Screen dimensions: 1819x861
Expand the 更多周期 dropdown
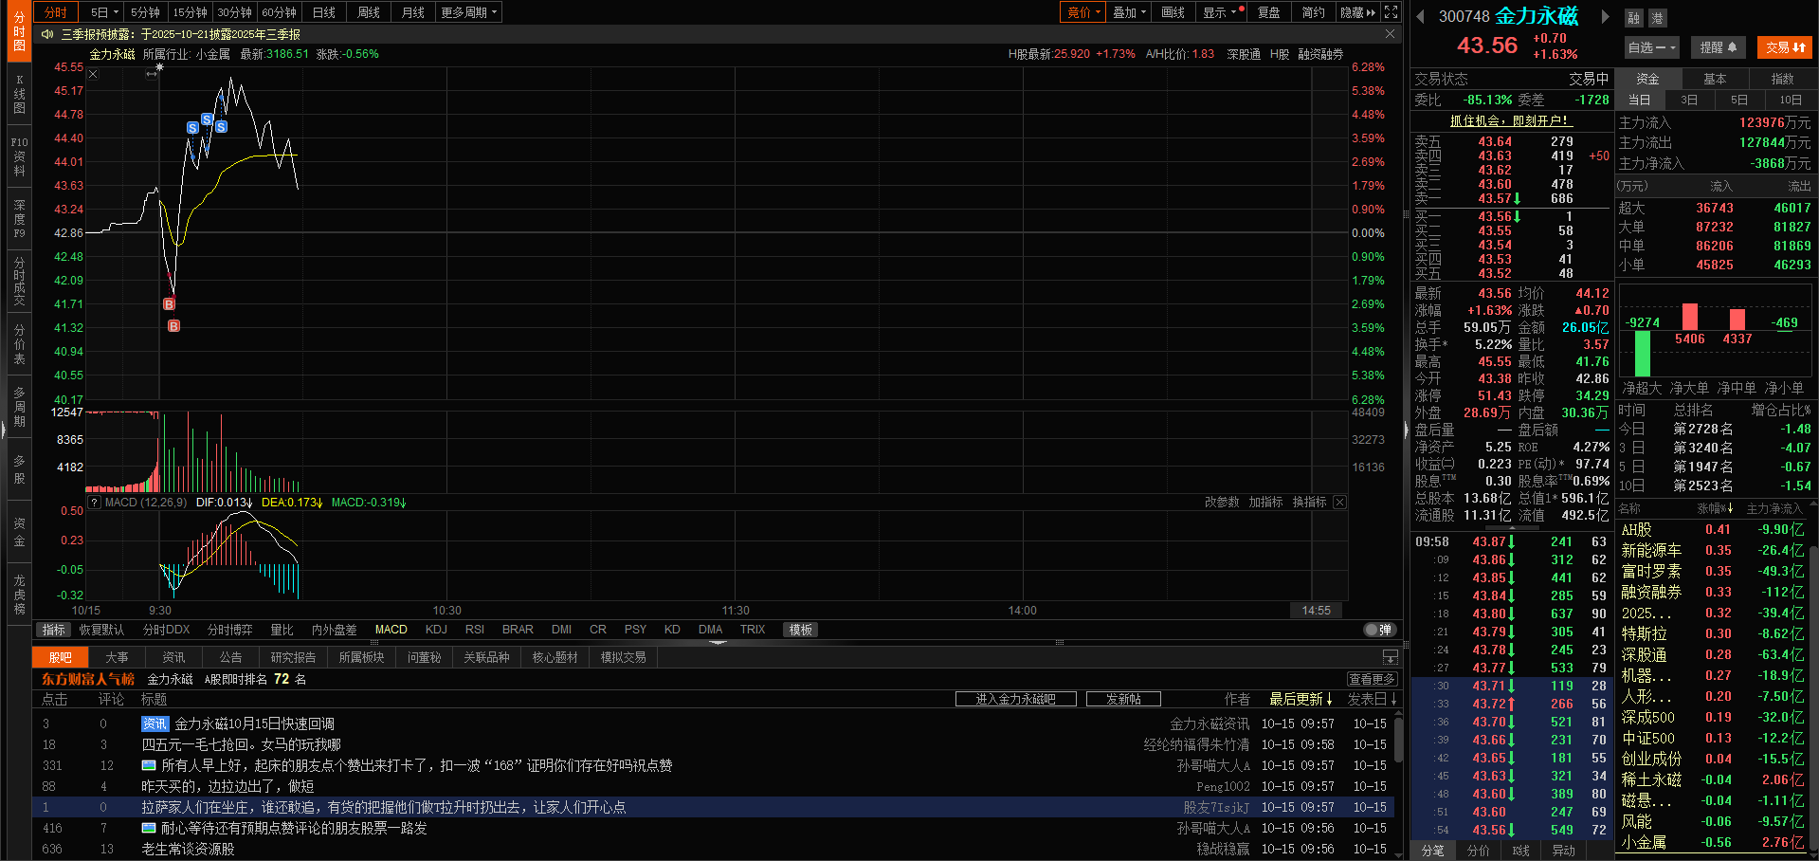(469, 12)
